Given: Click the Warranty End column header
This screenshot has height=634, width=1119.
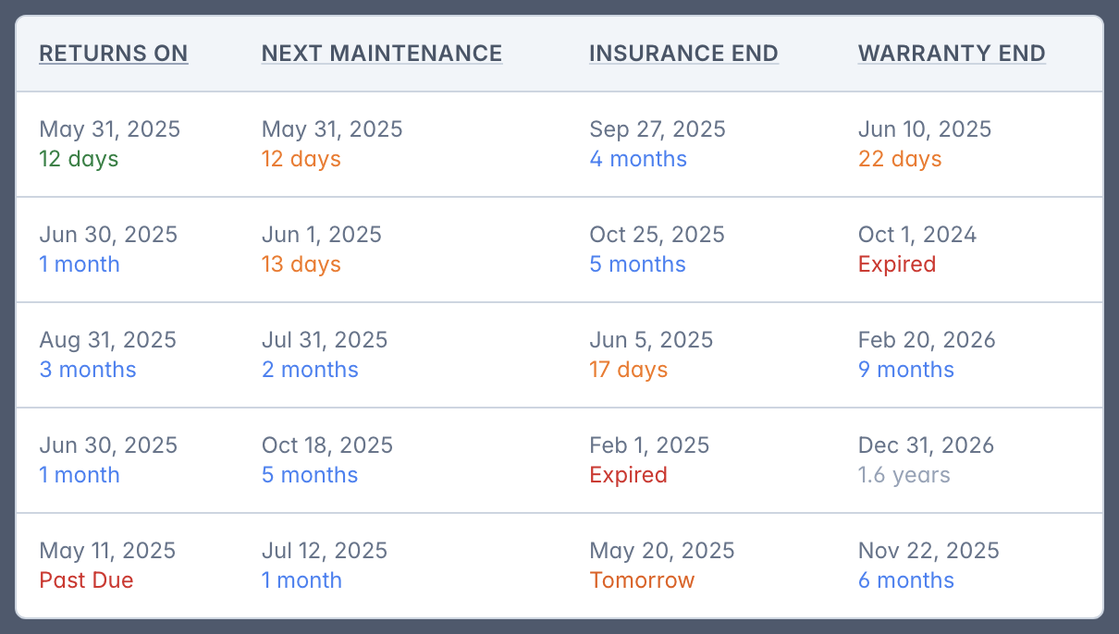Looking at the screenshot, I should [x=952, y=54].
